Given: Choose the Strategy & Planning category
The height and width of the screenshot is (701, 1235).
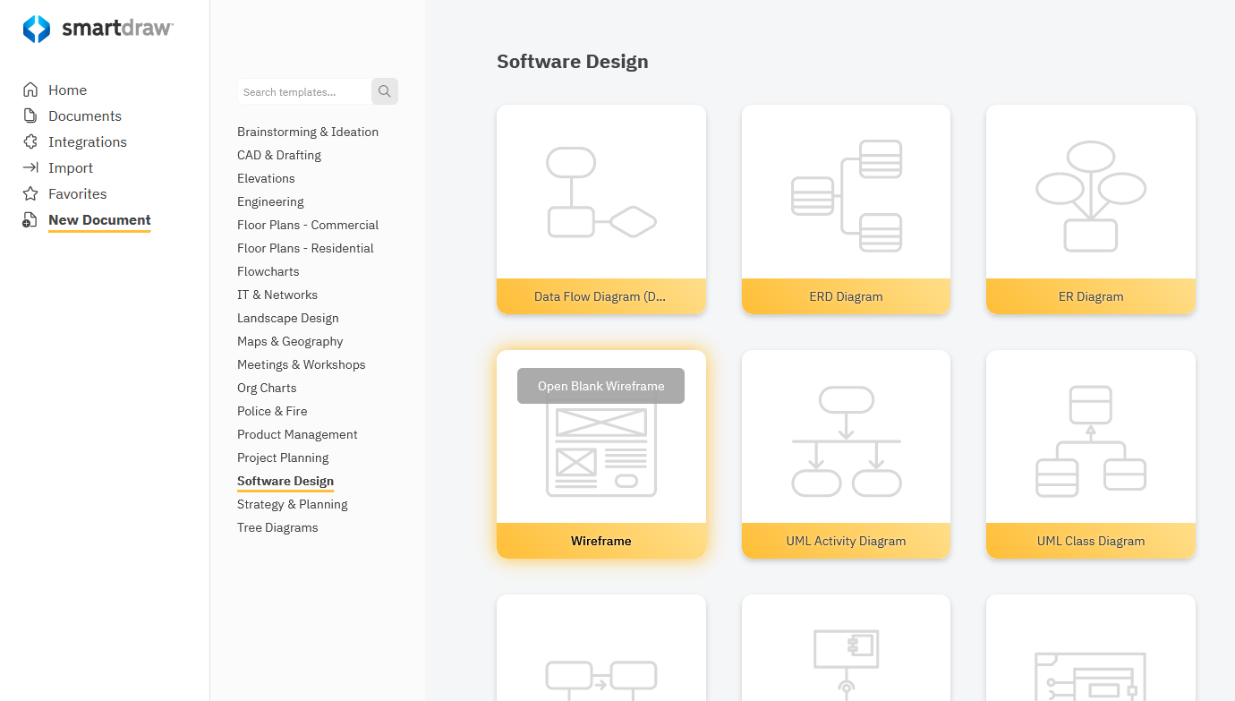Looking at the screenshot, I should point(294,504).
